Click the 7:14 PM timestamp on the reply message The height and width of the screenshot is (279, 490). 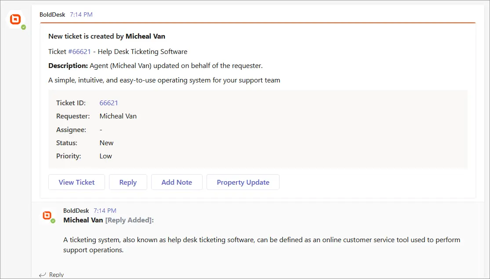point(105,211)
